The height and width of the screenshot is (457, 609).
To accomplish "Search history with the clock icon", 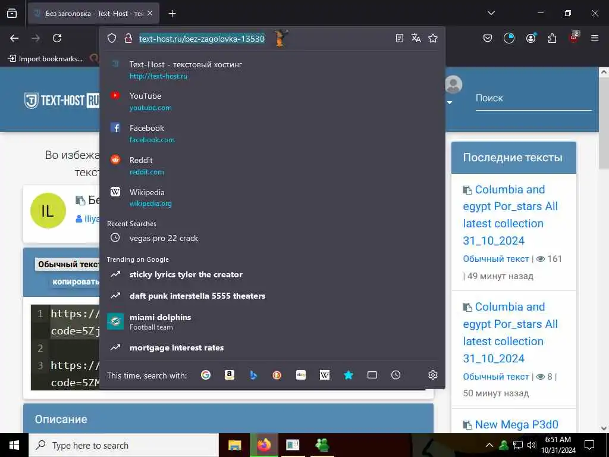I will click(x=395, y=375).
